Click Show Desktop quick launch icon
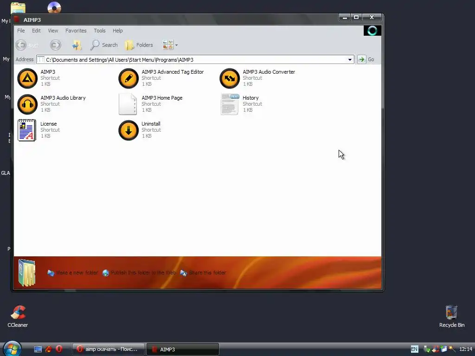Image resolution: width=475 pixels, height=356 pixels. [x=38, y=349]
